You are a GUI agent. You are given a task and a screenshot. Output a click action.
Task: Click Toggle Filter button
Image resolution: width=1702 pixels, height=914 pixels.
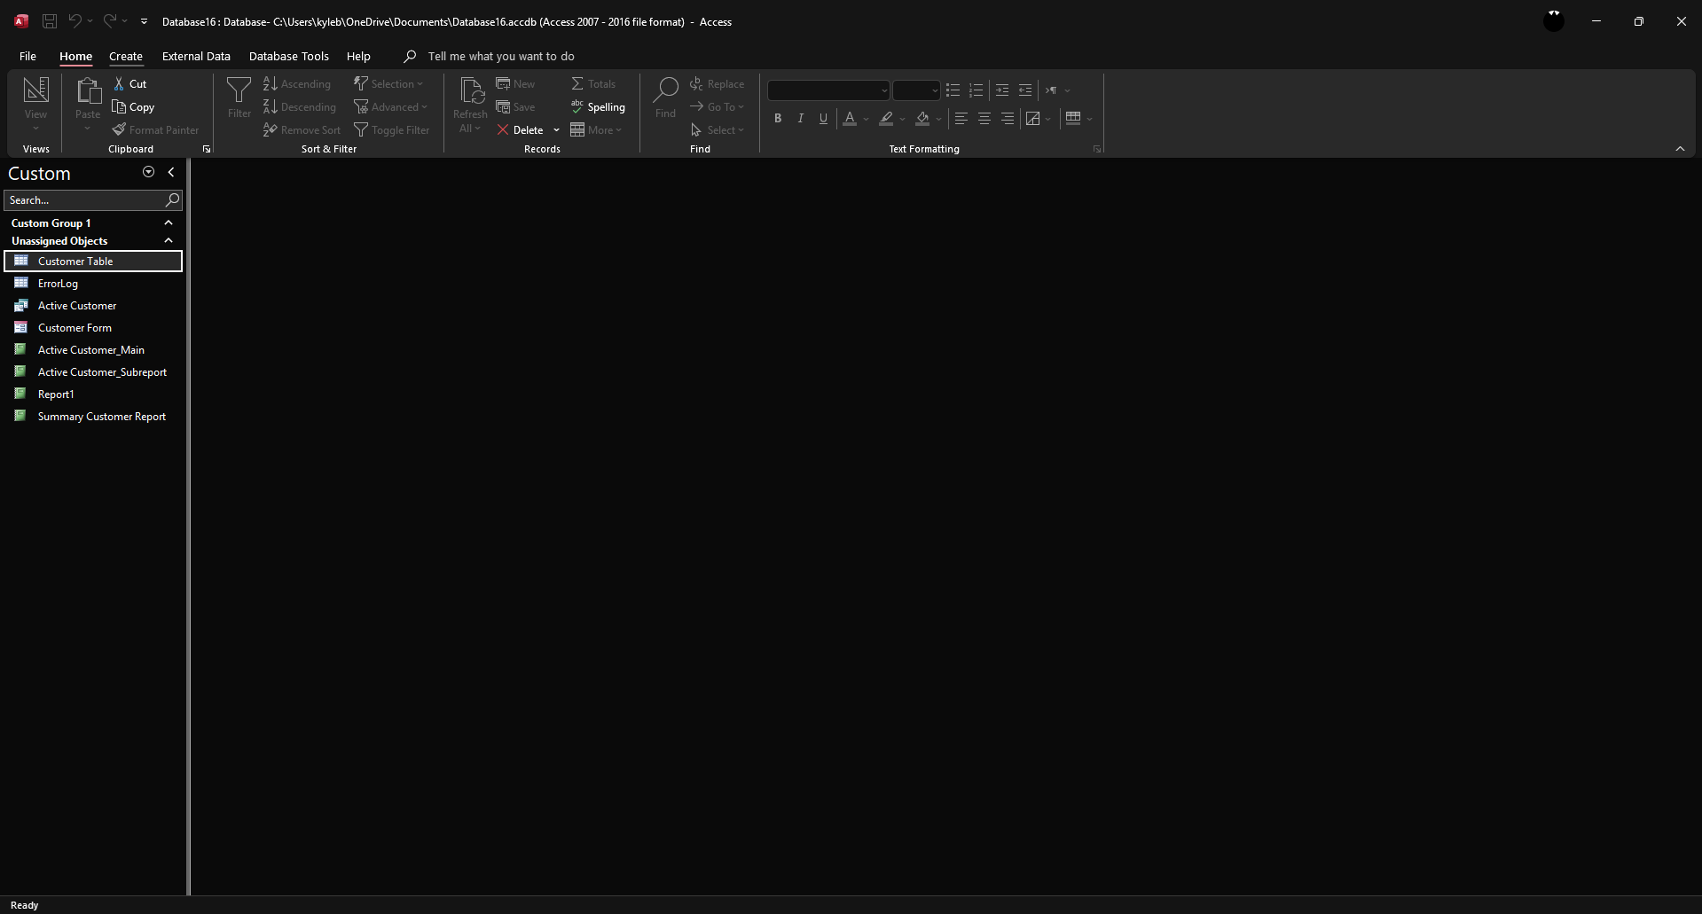point(391,129)
